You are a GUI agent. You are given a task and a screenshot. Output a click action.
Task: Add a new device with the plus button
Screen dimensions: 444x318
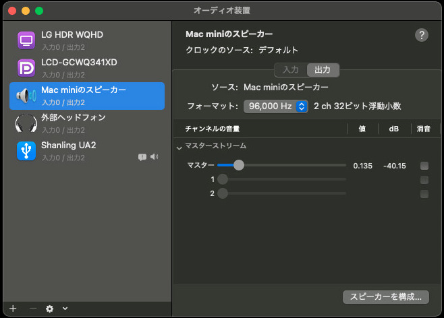13,309
